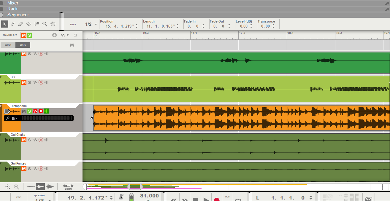
Task: Click the round plus icon beside MANUAL REC
Action: (54, 35)
